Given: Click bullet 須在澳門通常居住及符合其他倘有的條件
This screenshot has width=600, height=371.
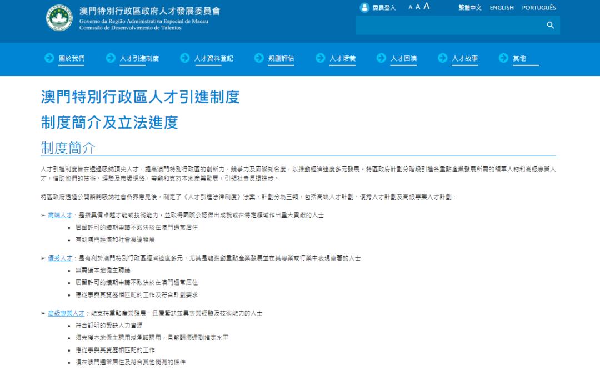Looking at the screenshot, I should point(130,362).
